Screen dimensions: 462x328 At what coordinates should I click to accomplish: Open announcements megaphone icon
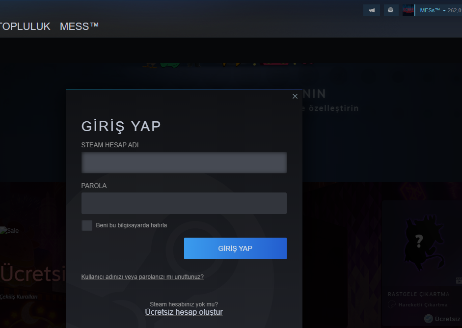tap(372, 10)
